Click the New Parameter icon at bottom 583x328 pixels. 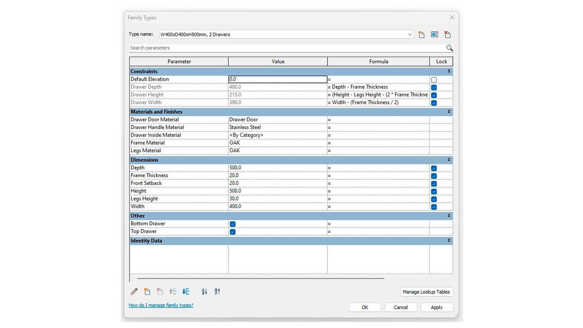147,292
